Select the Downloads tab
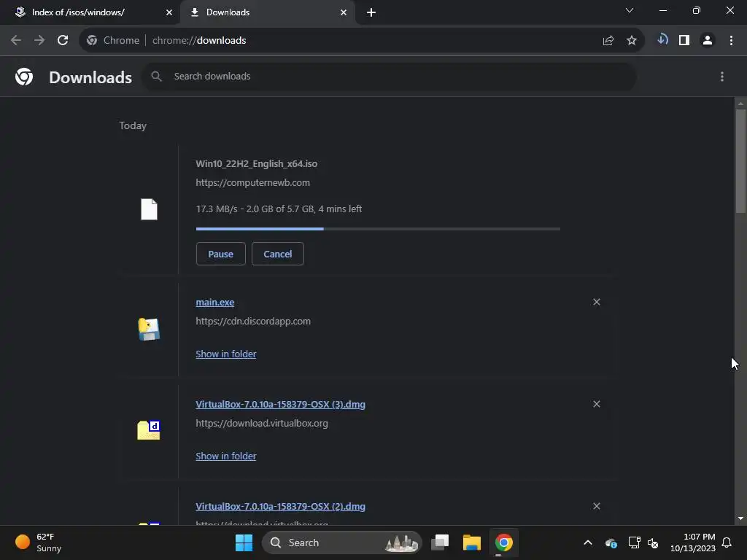 (x=267, y=12)
